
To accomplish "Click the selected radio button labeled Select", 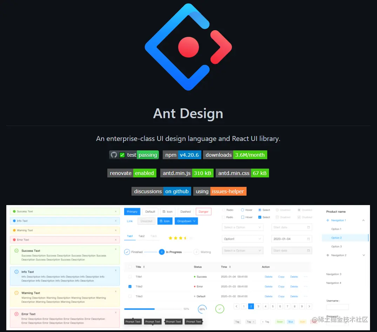I will click(x=260, y=210).
